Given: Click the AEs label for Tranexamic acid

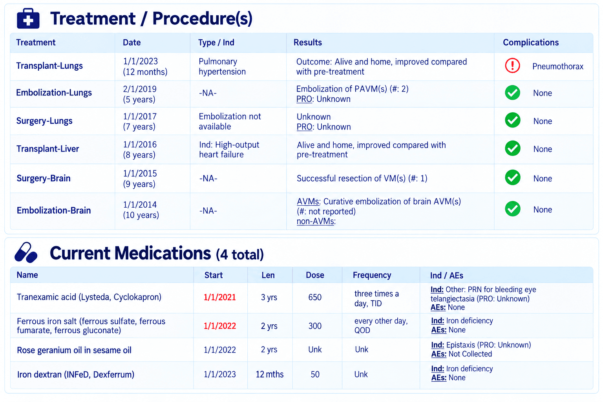Looking at the screenshot, I should tap(438, 307).
